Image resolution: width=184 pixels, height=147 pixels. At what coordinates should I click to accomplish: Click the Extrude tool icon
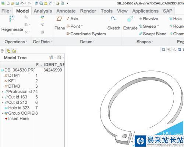click(x=130, y=19)
